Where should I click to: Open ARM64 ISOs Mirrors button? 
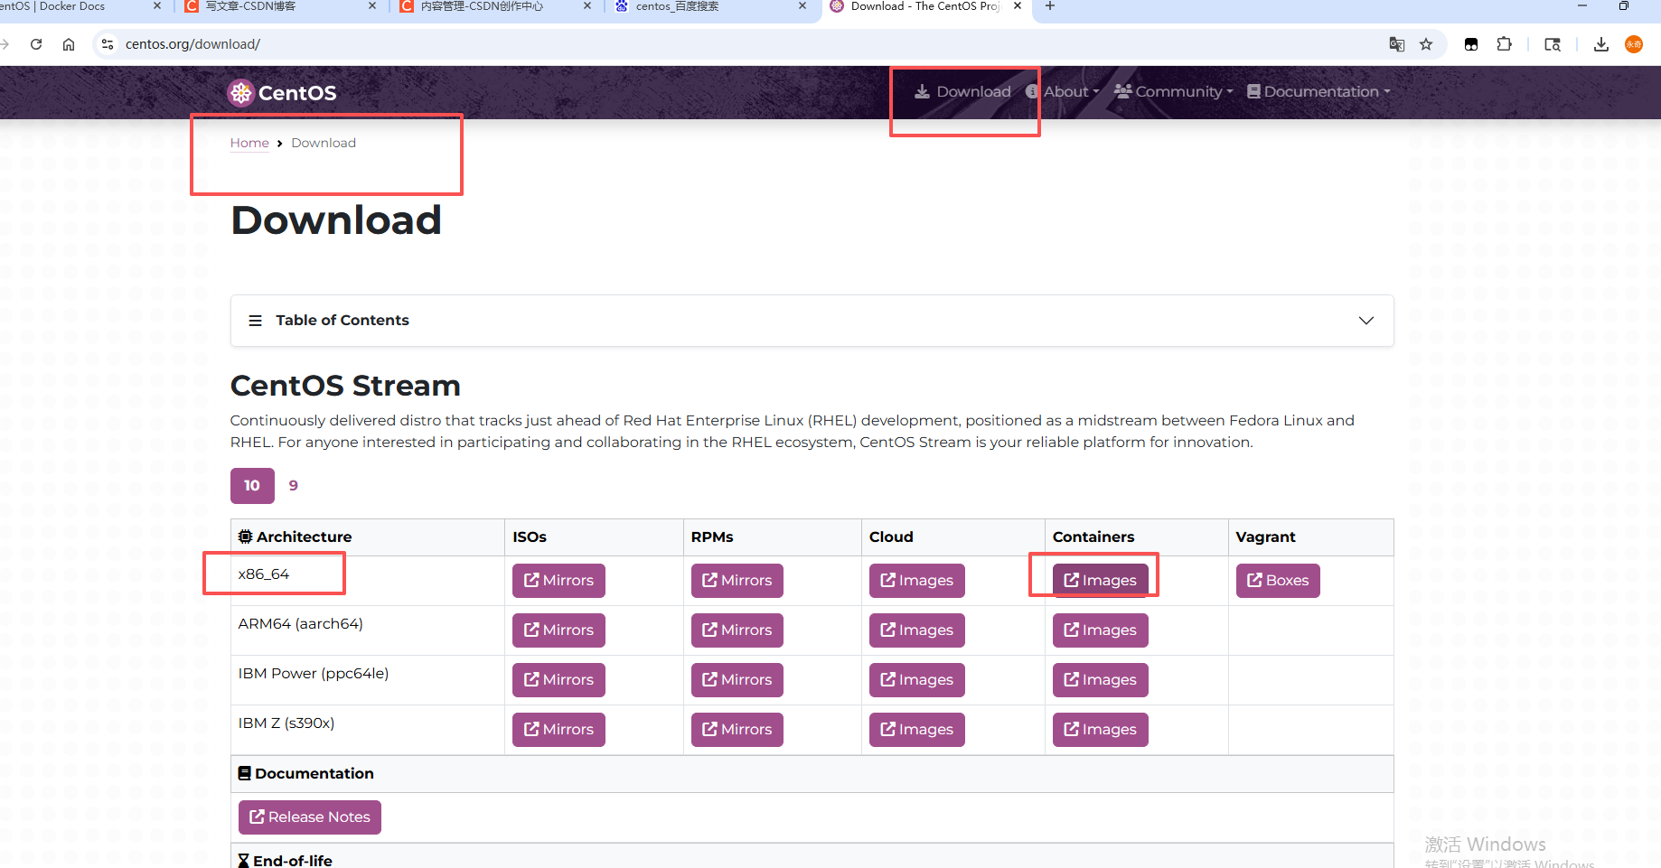(x=558, y=630)
